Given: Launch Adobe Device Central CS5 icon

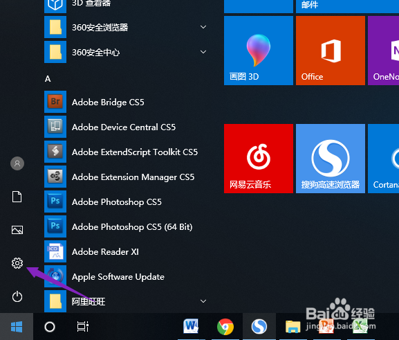Looking at the screenshot, I should point(55,127).
